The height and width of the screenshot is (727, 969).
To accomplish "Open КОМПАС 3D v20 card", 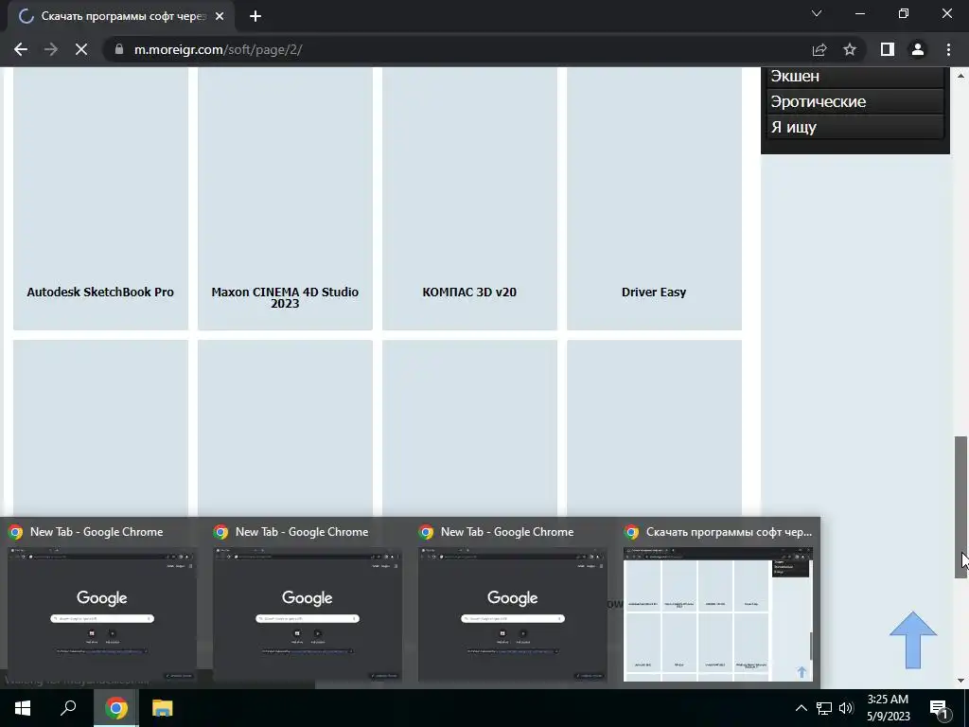I will tap(469, 199).
